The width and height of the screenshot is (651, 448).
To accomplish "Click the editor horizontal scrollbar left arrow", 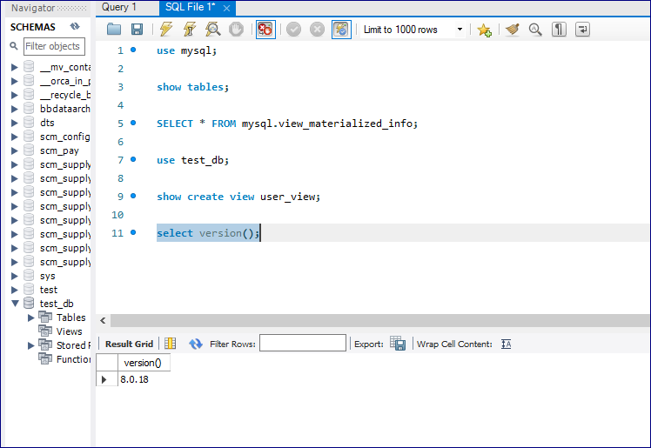I will (103, 320).
